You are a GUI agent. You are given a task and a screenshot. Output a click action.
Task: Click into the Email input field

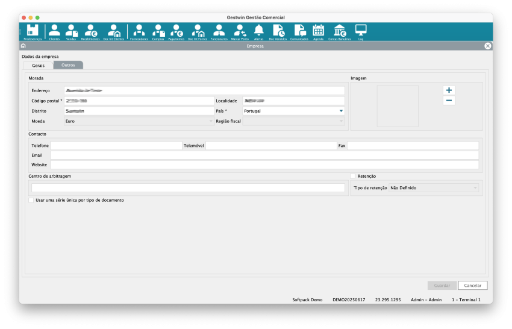[x=264, y=155]
